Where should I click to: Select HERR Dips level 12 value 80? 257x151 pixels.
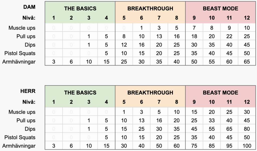point(247,129)
